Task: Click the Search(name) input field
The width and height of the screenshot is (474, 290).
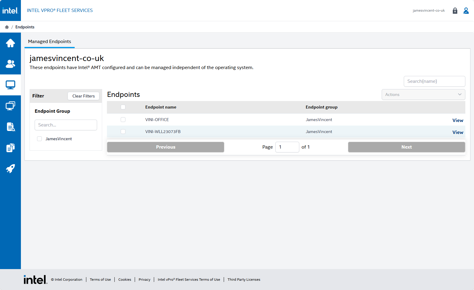Action: 434,81
